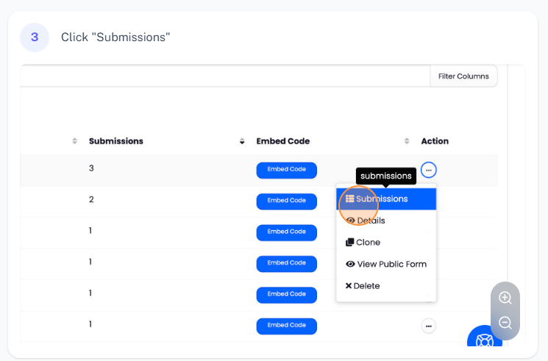Viewport: 548px width, 361px height.
Task: Click the zoom in magnifier icon
Action: pyautogui.click(x=505, y=298)
